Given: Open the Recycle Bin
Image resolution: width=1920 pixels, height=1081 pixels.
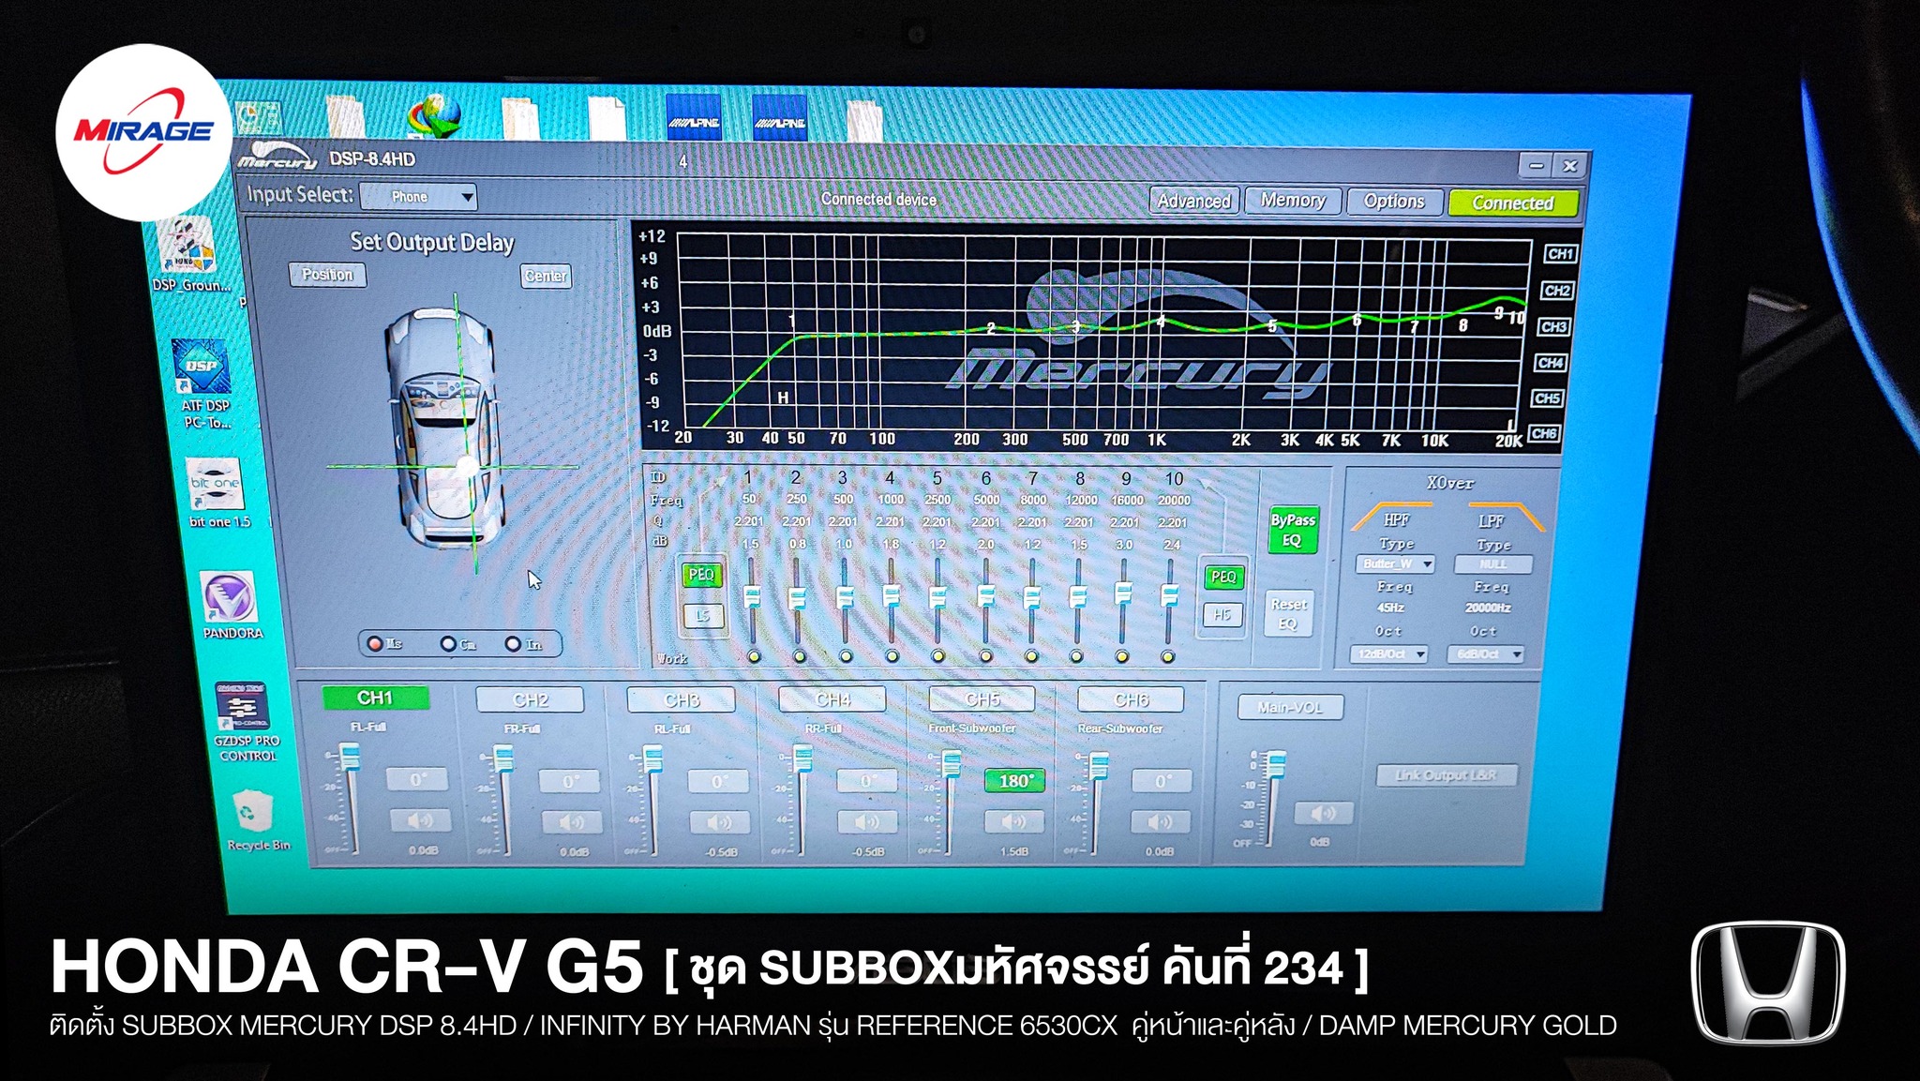Looking at the screenshot, I should (x=255, y=820).
